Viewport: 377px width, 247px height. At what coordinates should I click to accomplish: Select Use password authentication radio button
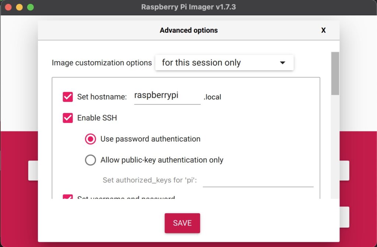91,139
